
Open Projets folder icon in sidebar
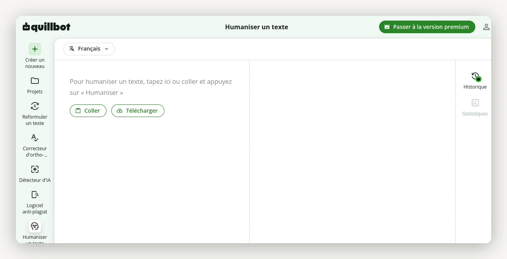pos(35,81)
